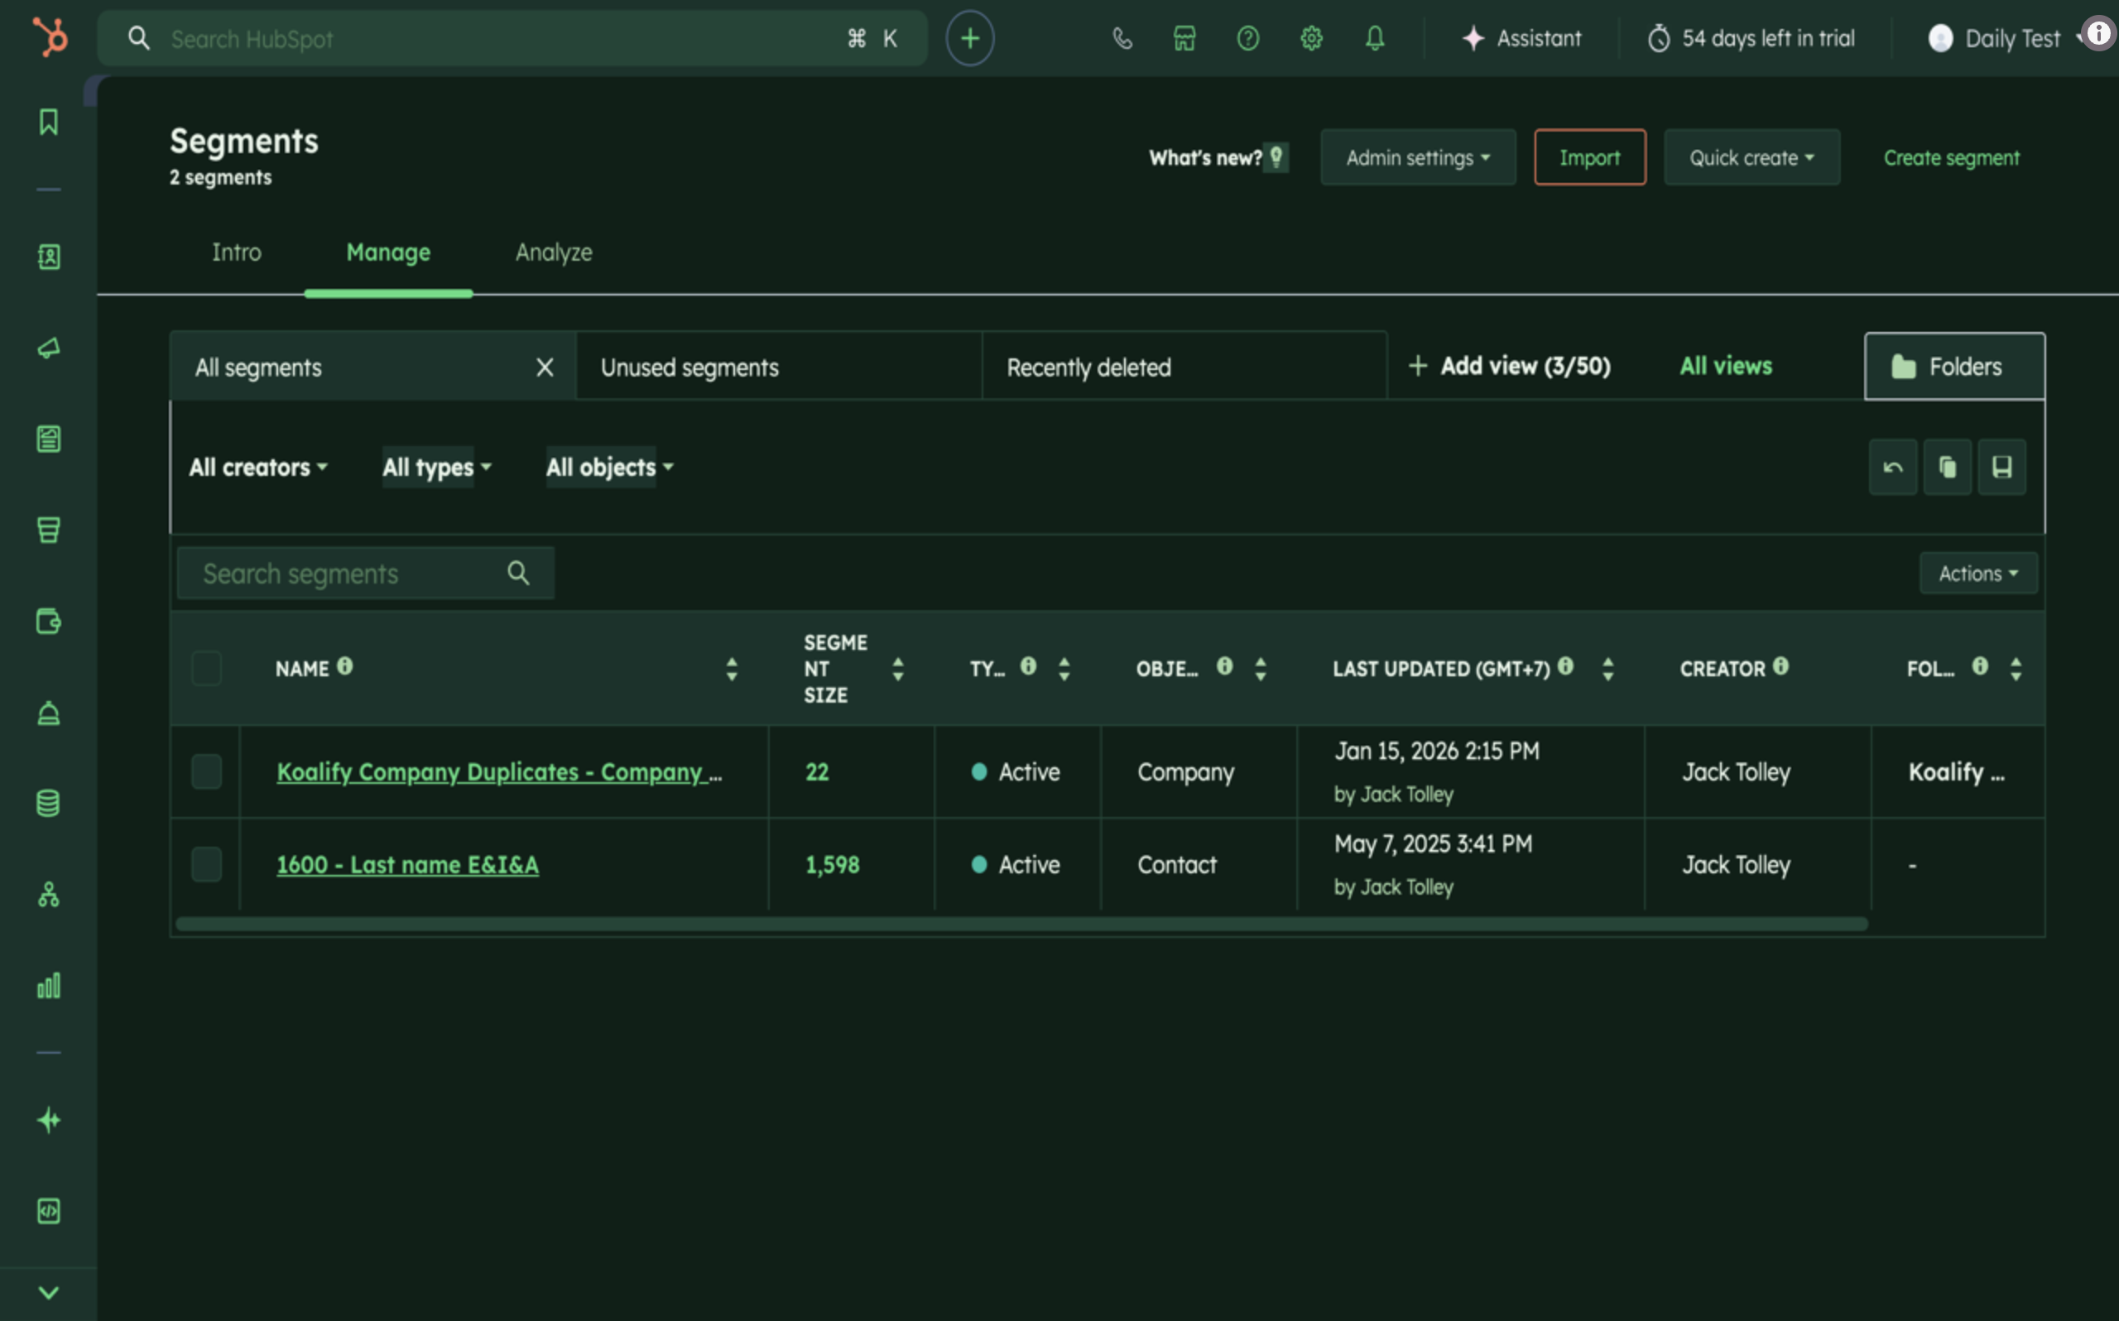The width and height of the screenshot is (2119, 1321).
Task: Open the All types filter dropdown
Action: tap(435, 467)
